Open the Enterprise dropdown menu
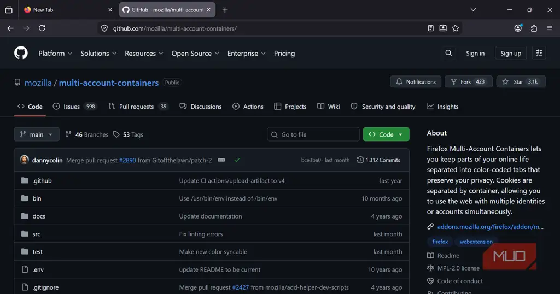 coord(247,53)
